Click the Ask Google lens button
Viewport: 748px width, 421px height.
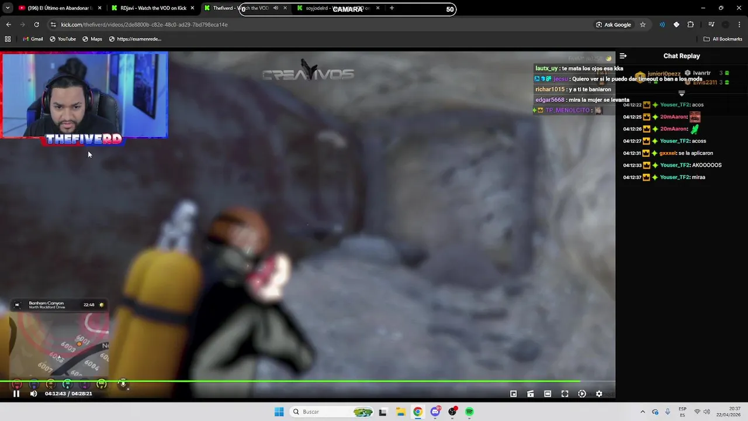coord(614,25)
